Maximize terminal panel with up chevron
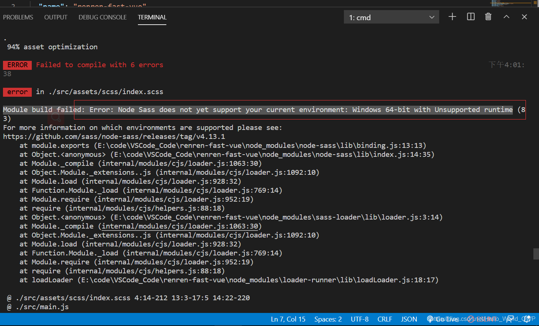The width and height of the screenshot is (539, 326). coord(506,17)
